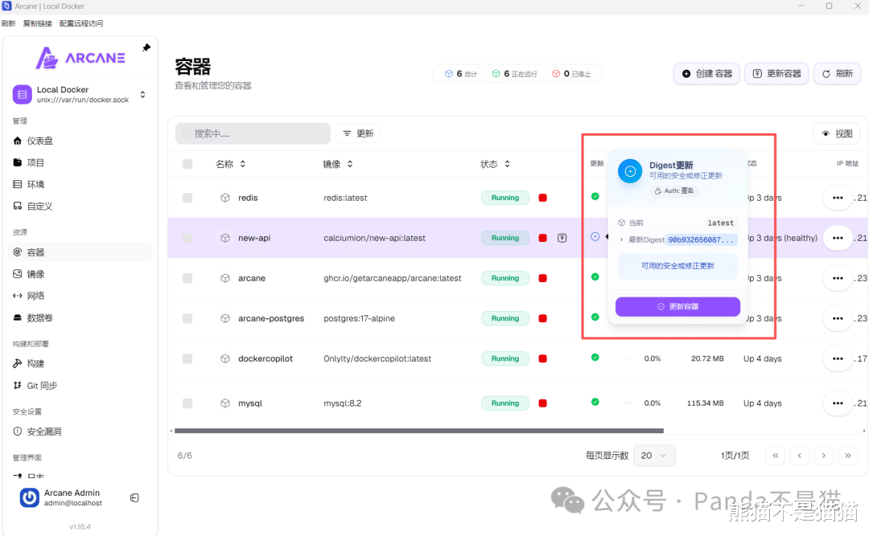Open the redis row actions menu
Screen dimensions: 869x536
click(838, 198)
